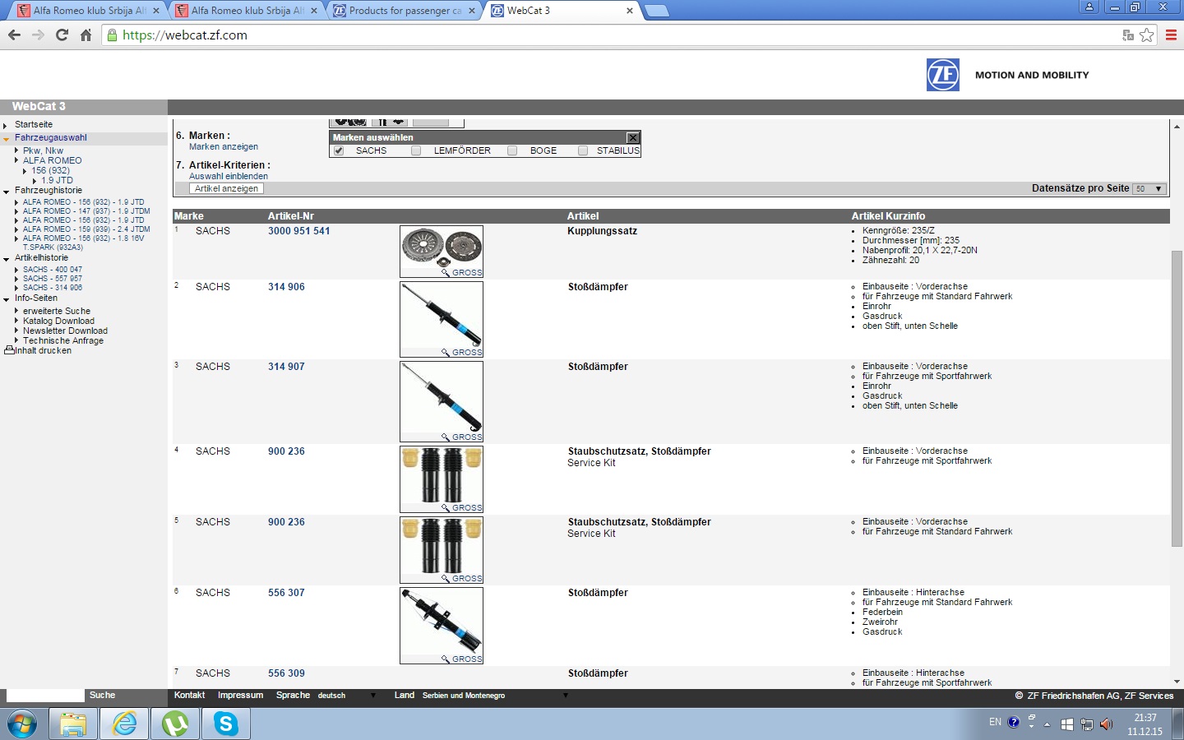The width and height of the screenshot is (1184, 740).
Task: Open the browser home page icon
Action: coord(86,35)
